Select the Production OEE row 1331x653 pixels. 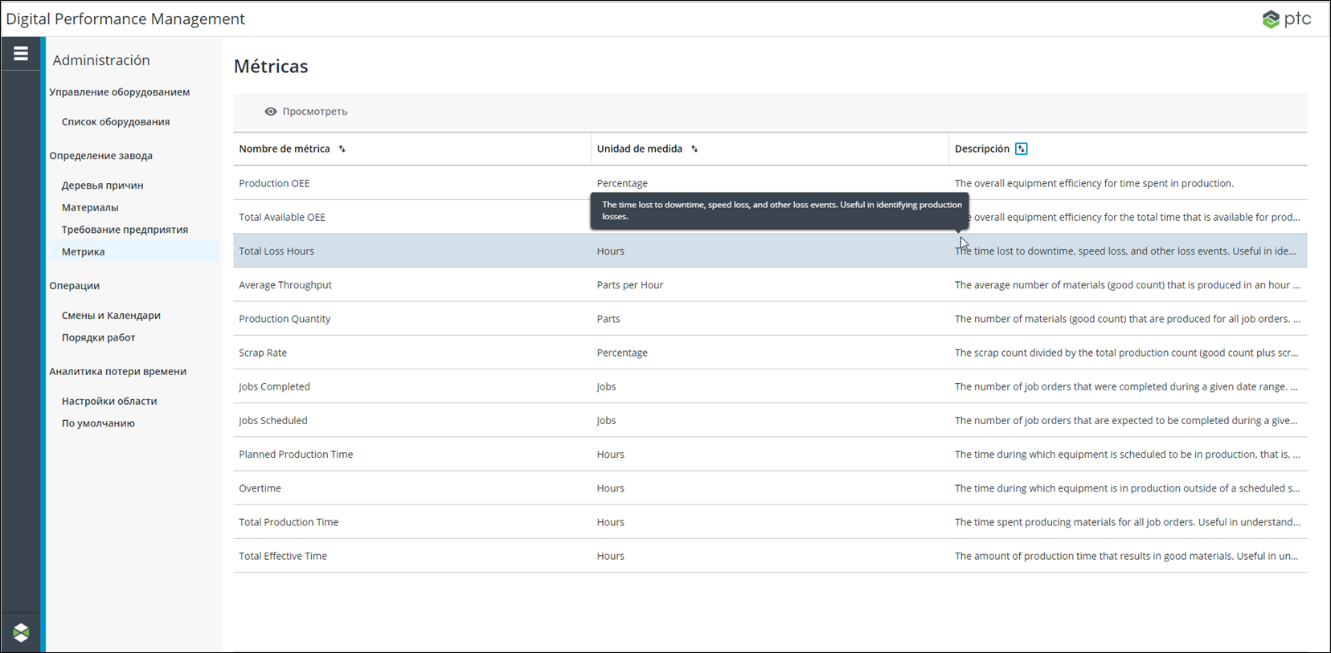770,183
